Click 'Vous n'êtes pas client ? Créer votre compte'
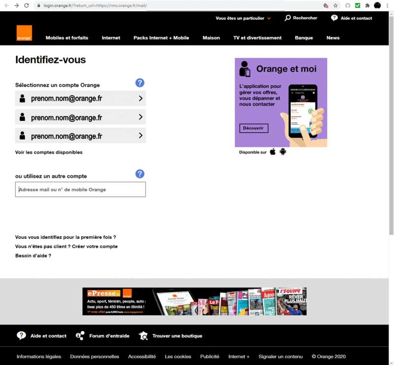 pos(66,247)
